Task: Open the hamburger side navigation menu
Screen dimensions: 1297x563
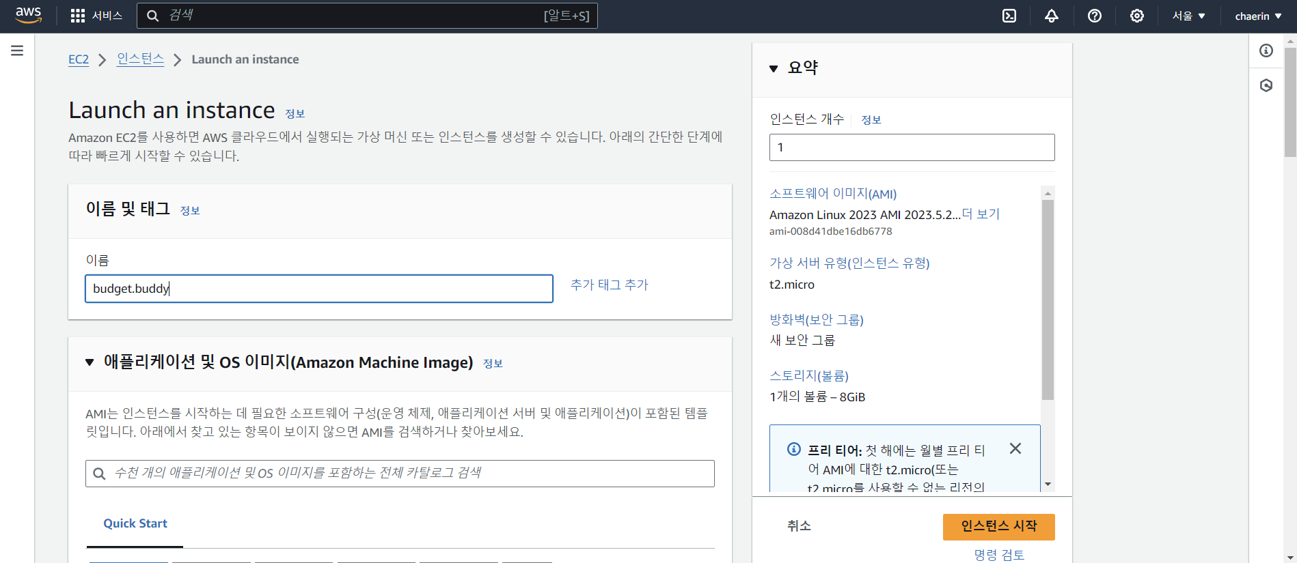Action: pos(17,50)
